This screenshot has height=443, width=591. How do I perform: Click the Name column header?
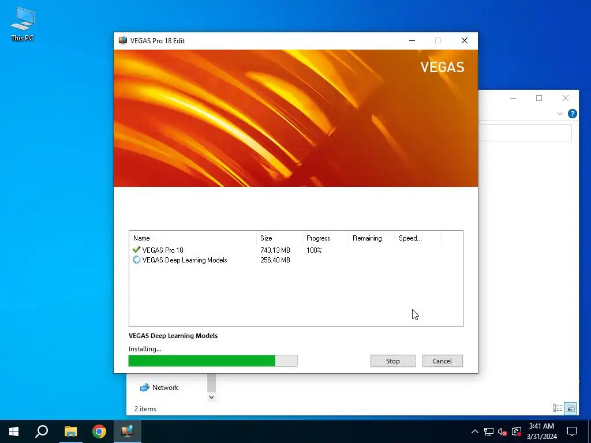click(193, 238)
